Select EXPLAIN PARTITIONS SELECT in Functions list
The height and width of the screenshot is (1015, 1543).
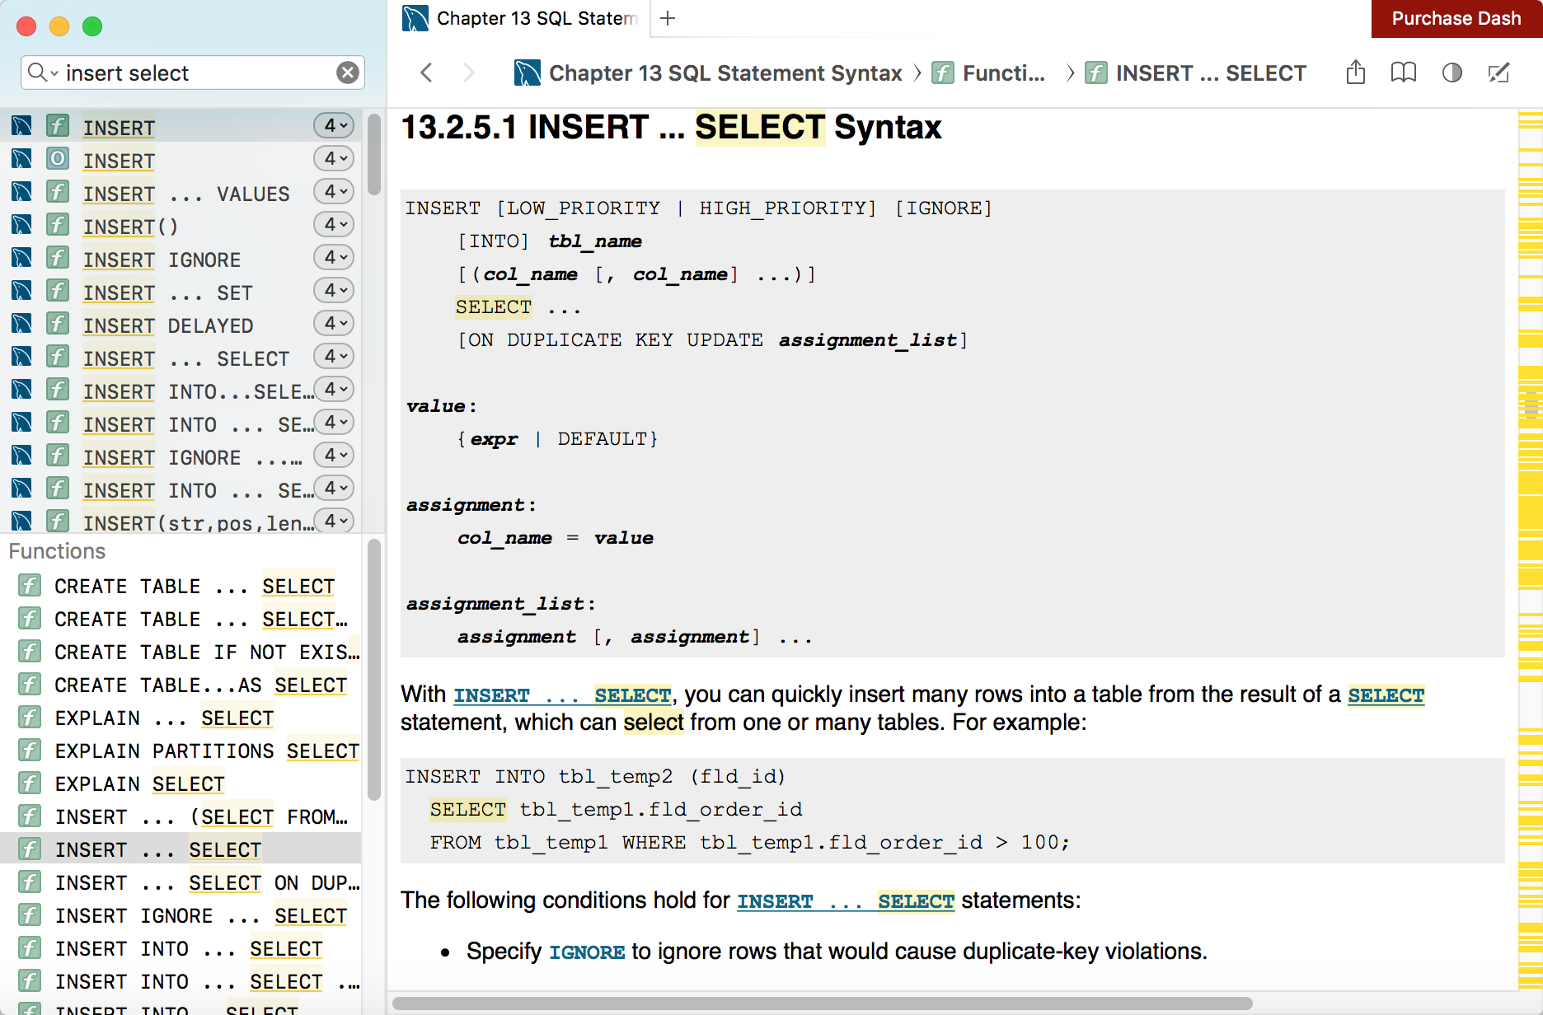tap(206, 751)
